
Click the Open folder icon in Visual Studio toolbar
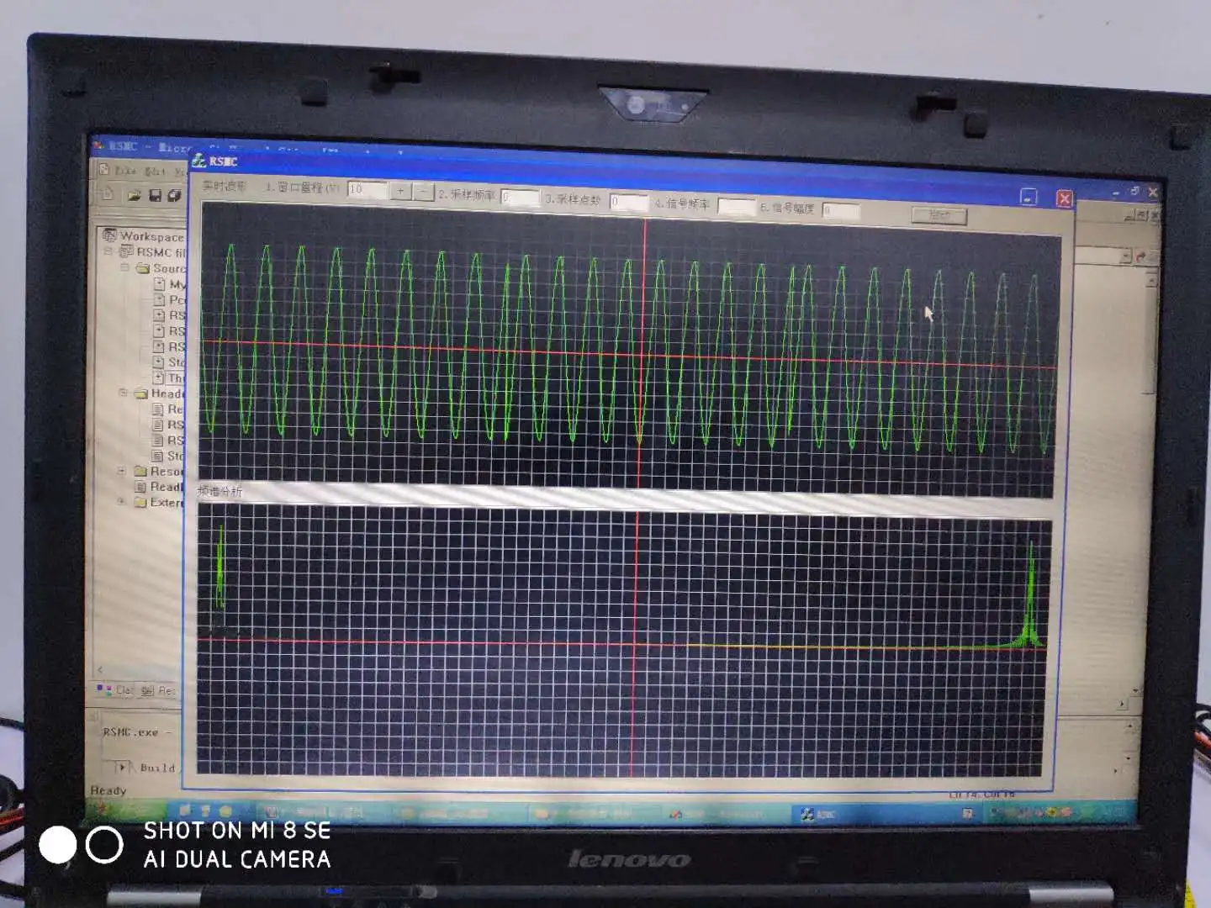(x=134, y=195)
